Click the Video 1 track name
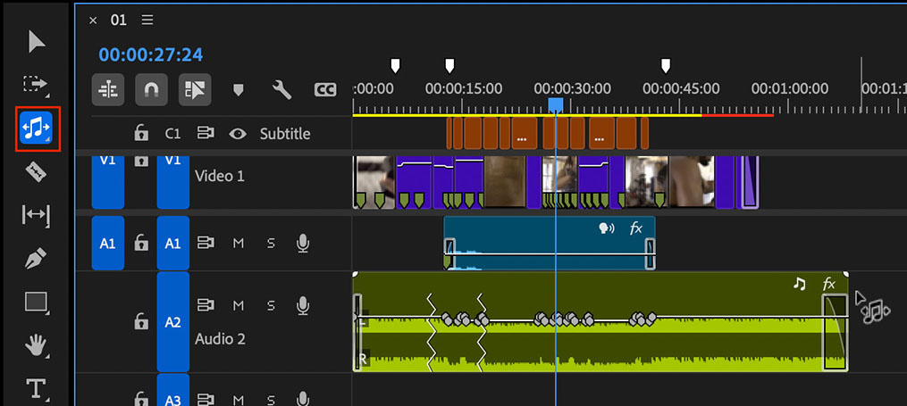Screen dimensions: 907x406 point(219,176)
